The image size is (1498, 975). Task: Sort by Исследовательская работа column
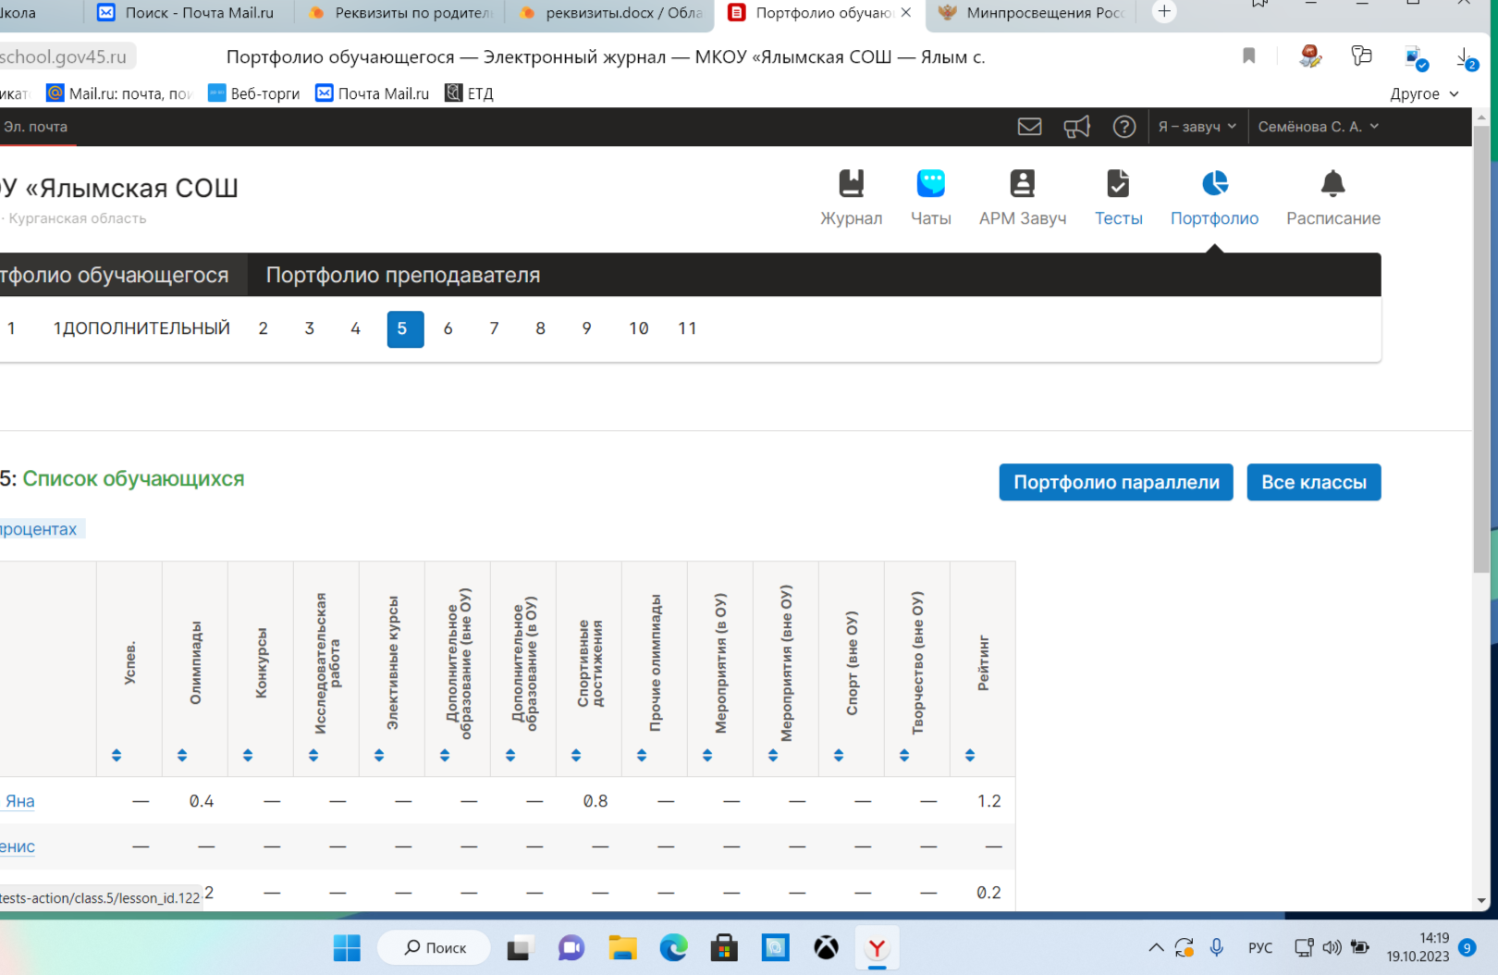click(x=313, y=755)
